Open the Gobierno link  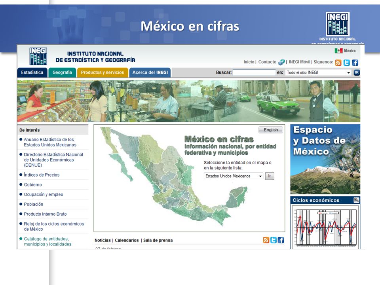pyautogui.click(x=33, y=185)
